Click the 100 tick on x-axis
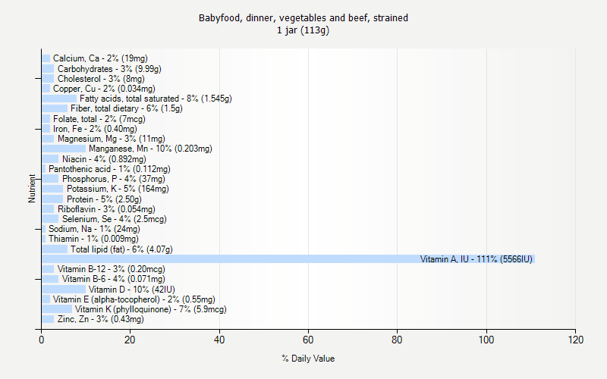The height and width of the screenshot is (379, 607). (486, 340)
